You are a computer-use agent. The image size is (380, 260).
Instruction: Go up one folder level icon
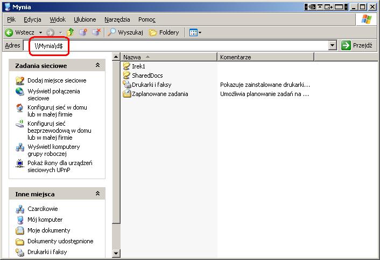(x=71, y=32)
